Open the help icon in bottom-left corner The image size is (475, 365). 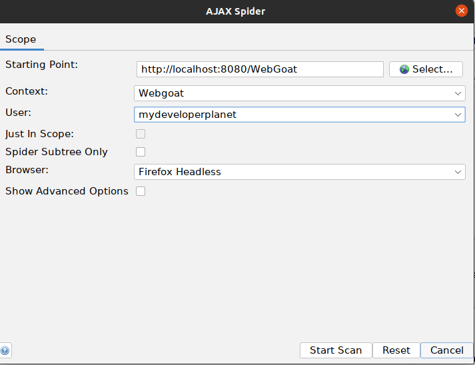(x=5, y=350)
